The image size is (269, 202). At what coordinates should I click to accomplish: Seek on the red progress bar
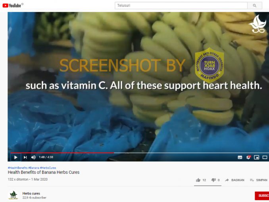62,152
